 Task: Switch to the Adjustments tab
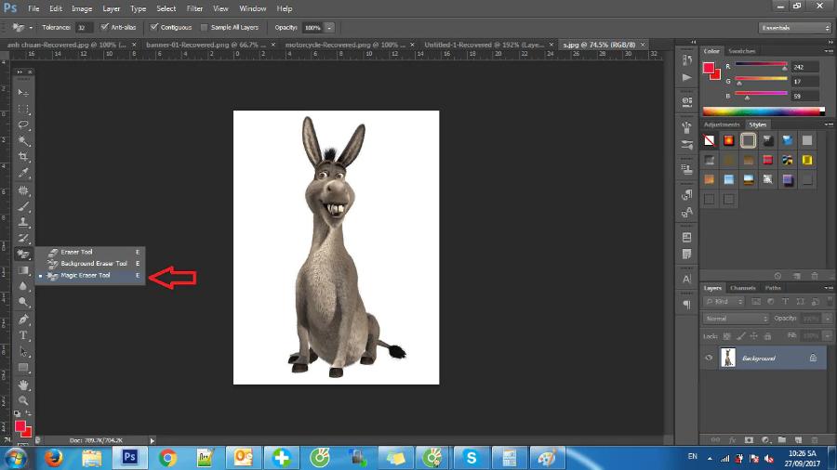(x=721, y=124)
